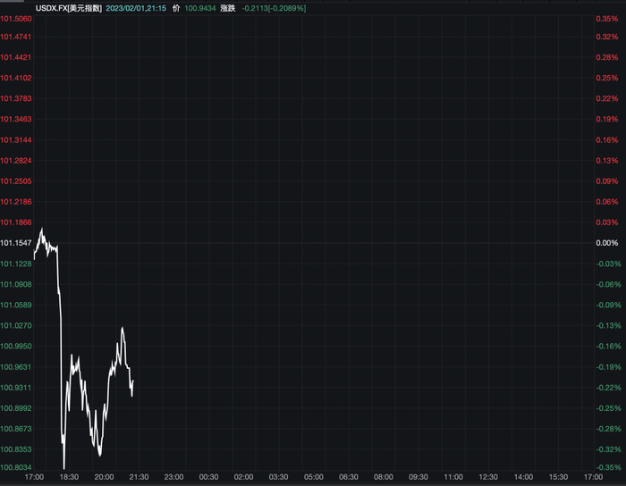Screen dimensions: 626x486
Task: Select the 03:30 time axis marker
Action: point(279,477)
